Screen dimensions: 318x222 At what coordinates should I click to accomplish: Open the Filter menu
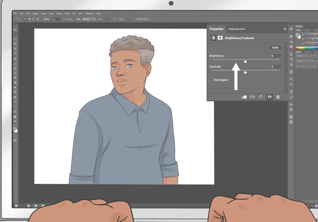point(67,14)
